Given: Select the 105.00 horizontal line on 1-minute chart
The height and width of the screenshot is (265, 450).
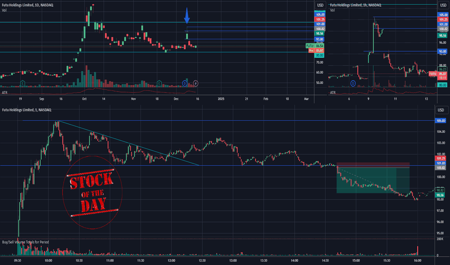Looking at the screenshot, I should [x=230, y=120].
